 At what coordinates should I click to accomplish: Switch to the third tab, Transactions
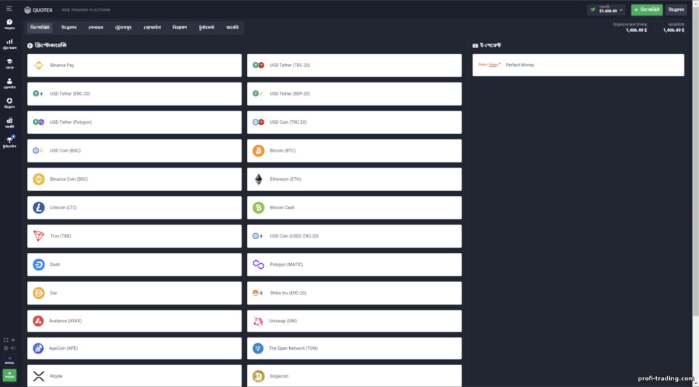95,28
